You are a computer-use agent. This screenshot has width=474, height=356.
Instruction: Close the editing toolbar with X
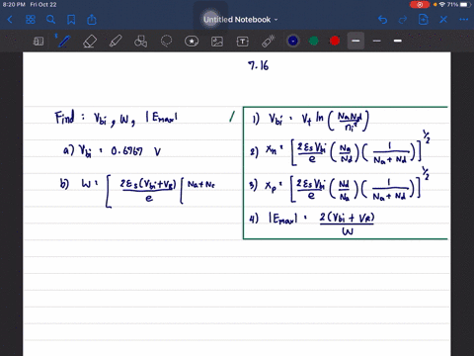443,20
